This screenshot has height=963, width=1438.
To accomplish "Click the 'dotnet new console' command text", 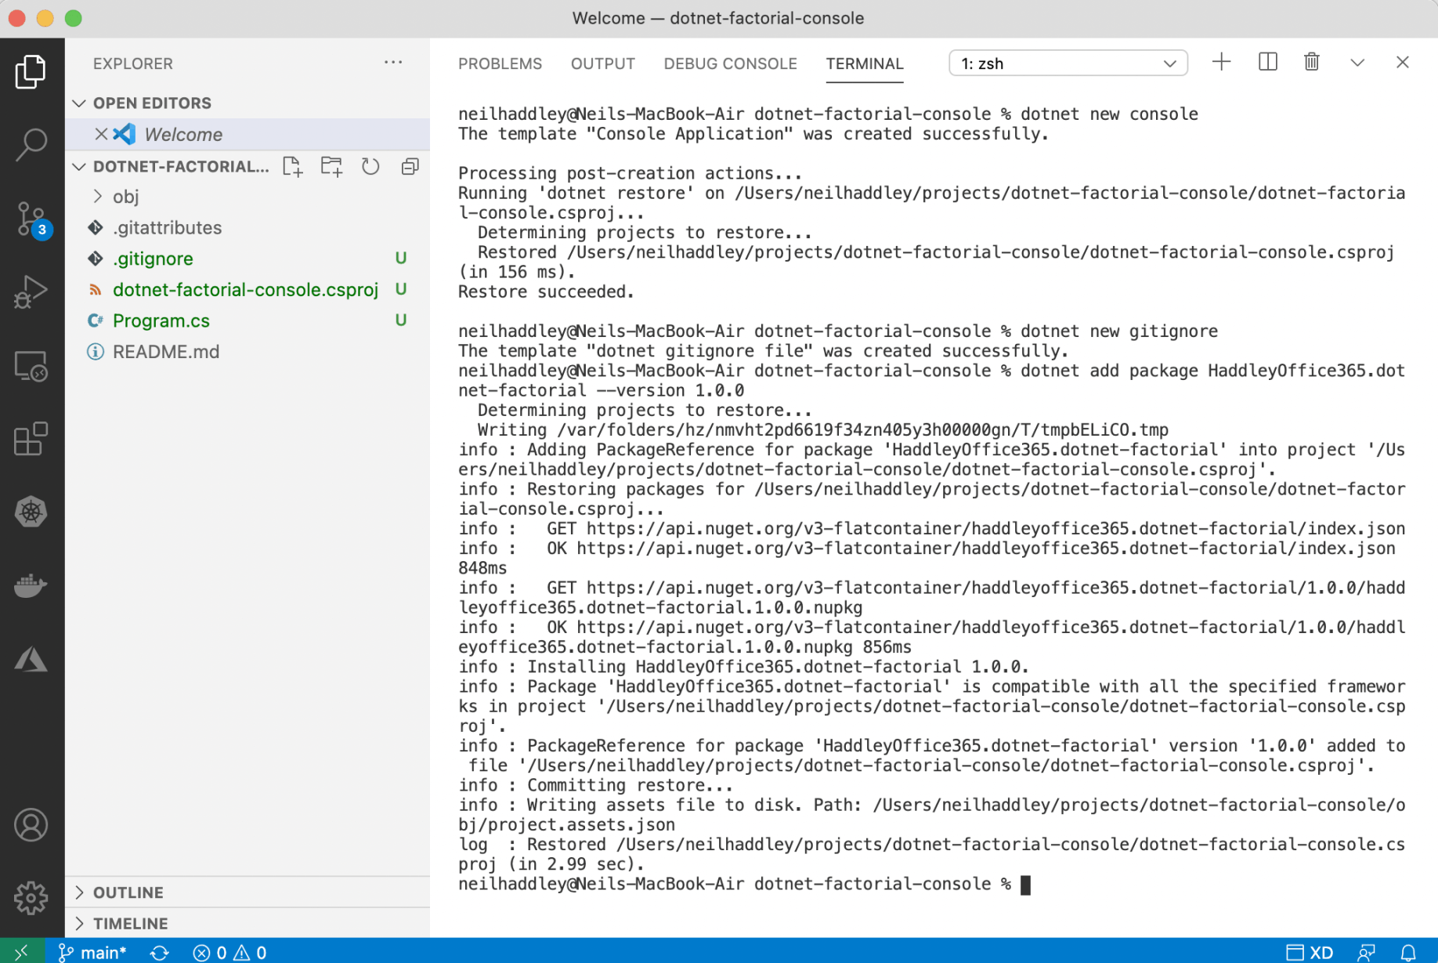I will pos(1109,114).
